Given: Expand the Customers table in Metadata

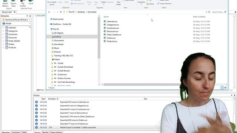Looking at the screenshot, I should coord(3,34).
